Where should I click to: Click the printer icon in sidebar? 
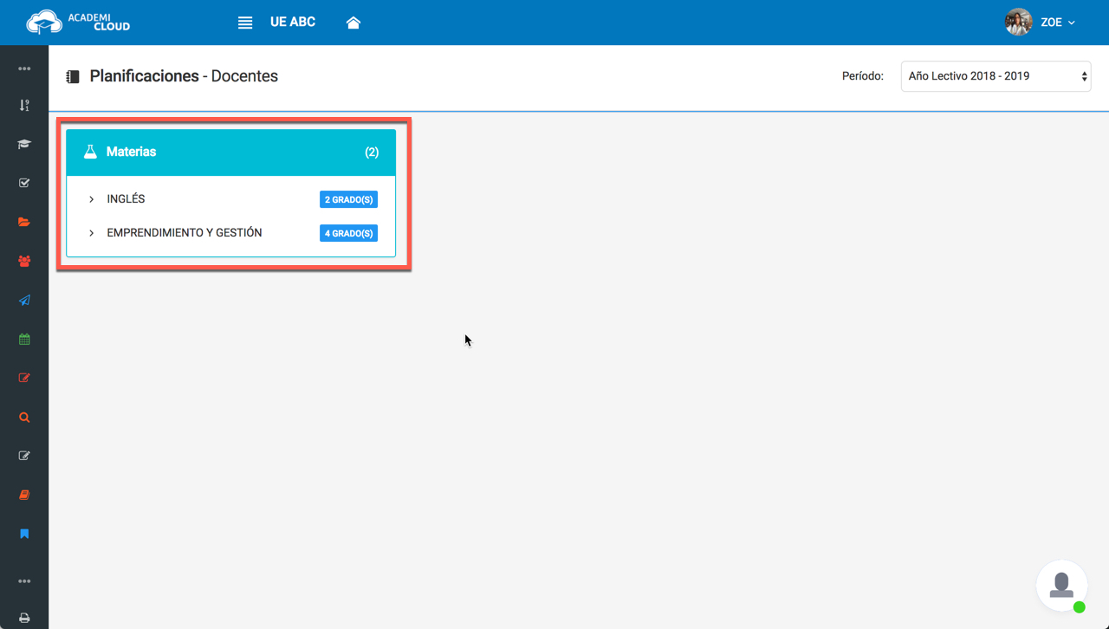24,618
